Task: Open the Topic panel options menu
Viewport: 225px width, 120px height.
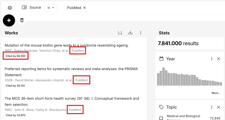Action: point(211,107)
